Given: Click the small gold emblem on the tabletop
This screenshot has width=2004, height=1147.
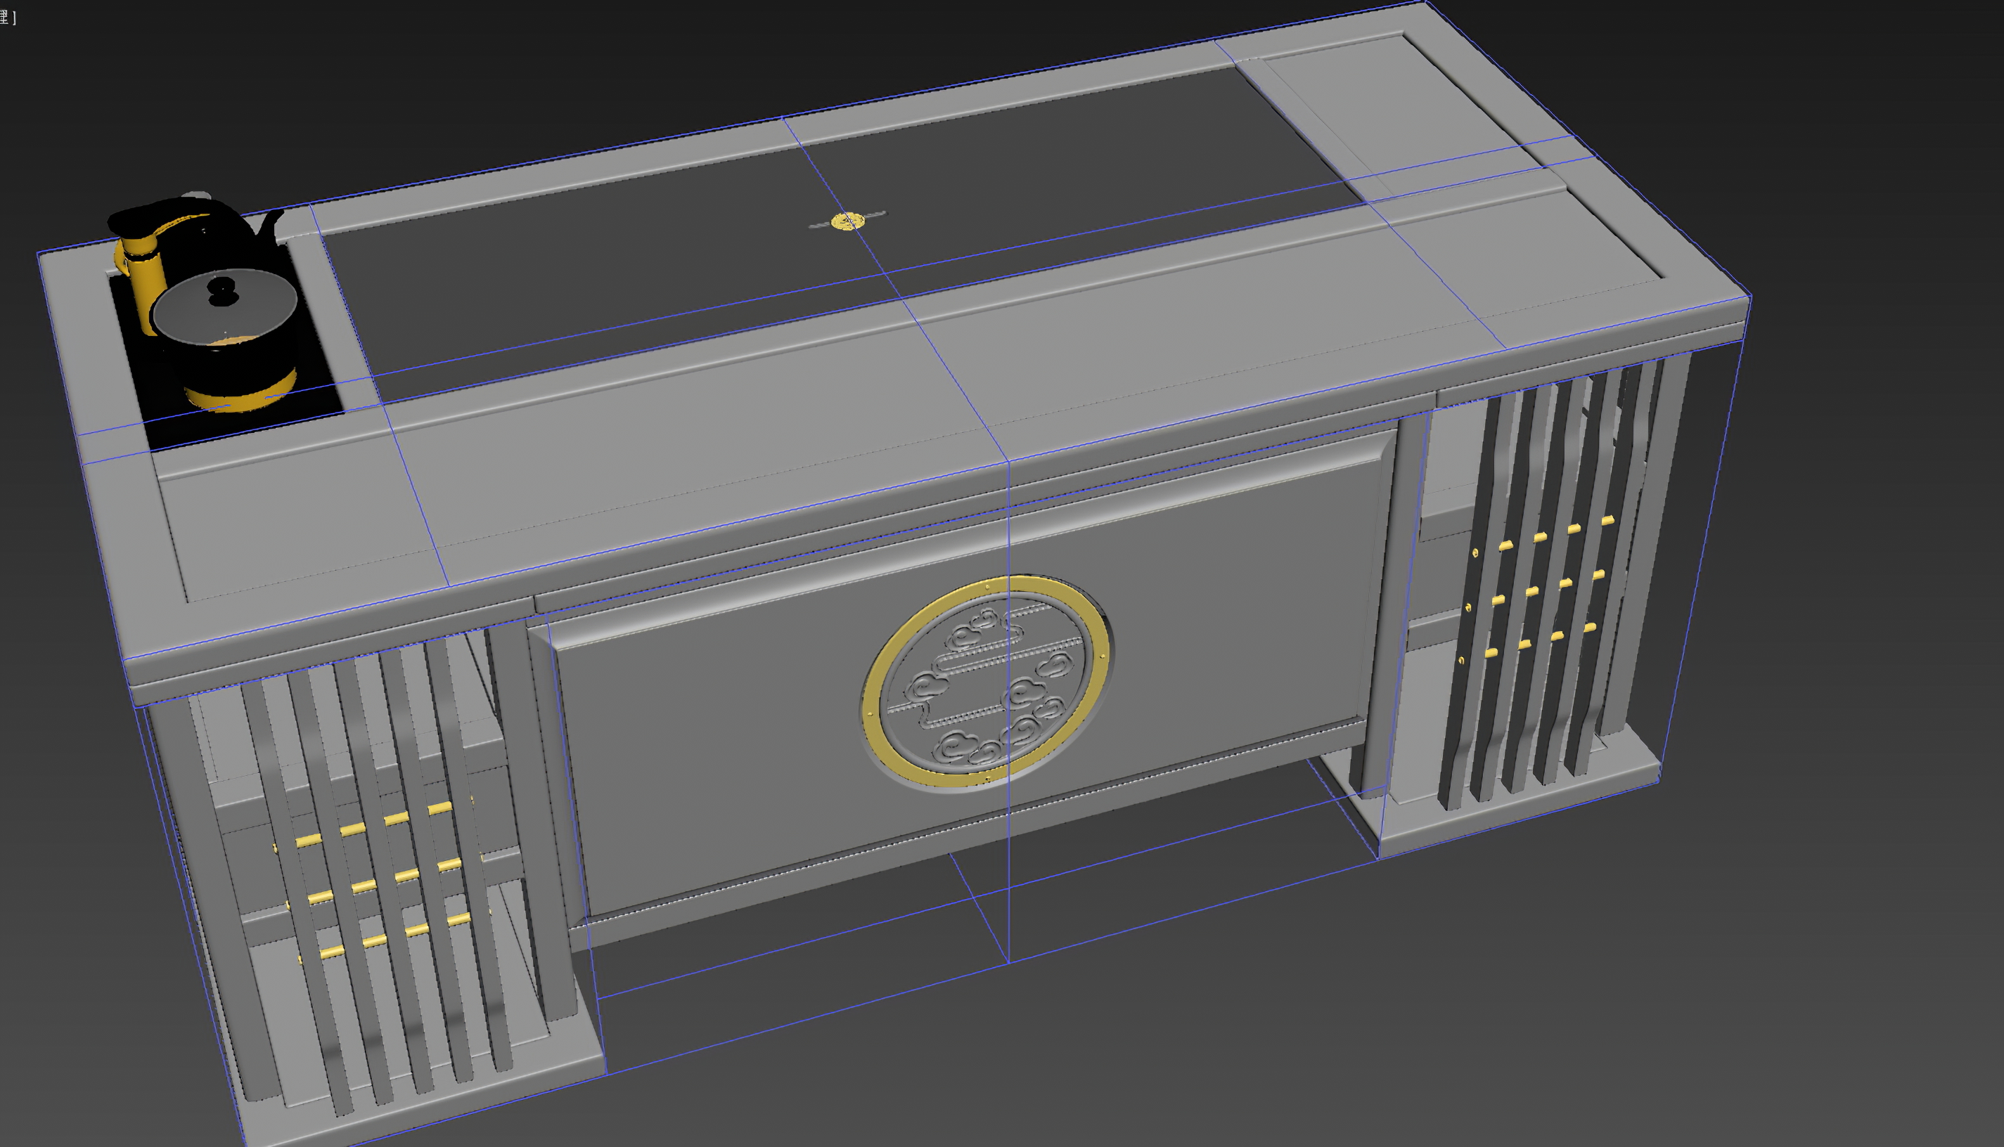Looking at the screenshot, I should [x=847, y=222].
